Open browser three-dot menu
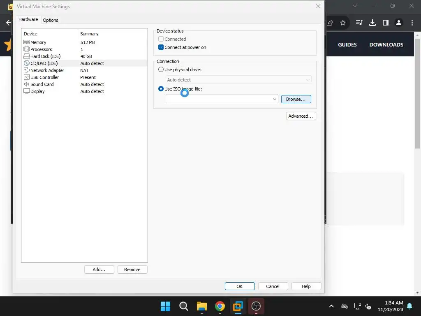The width and height of the screenshot is (421, 316). (x=412, y=23)
